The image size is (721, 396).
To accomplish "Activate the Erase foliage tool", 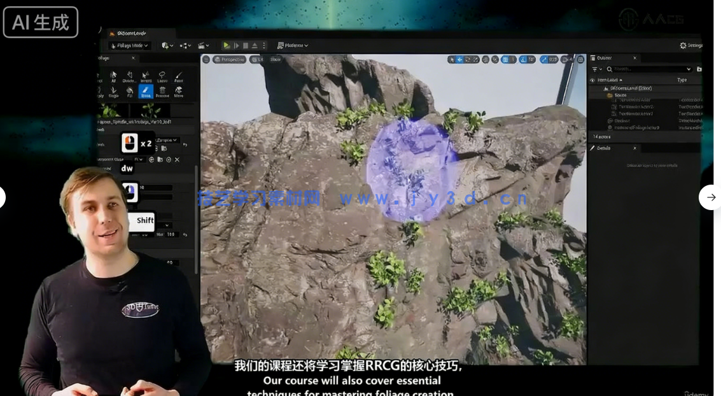I will coord(146,91).
